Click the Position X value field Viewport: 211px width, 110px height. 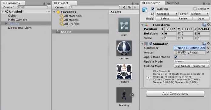click(170, 29)
